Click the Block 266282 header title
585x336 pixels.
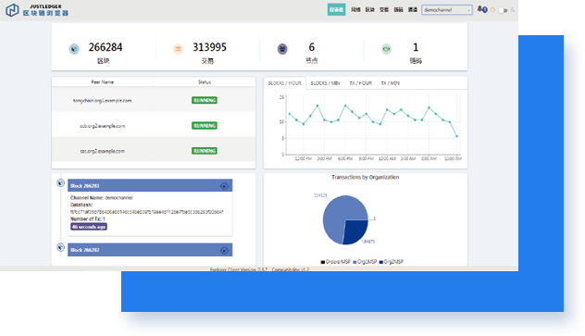click(85, 250)
